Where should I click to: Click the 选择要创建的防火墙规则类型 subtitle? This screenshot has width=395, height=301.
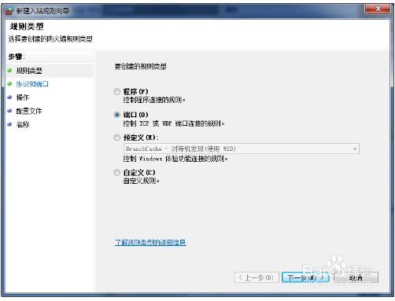[50, 39]
